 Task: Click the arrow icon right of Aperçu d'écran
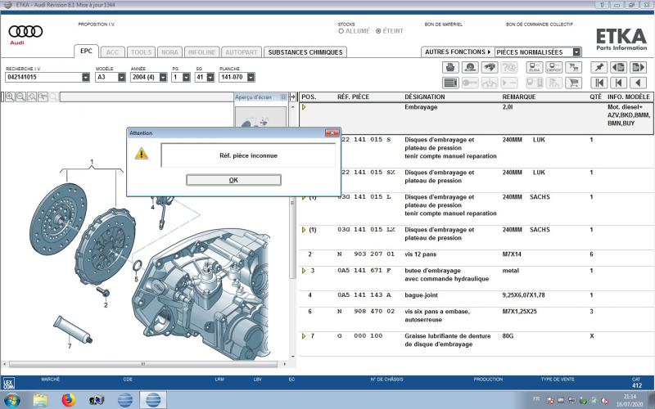point(292,97)
